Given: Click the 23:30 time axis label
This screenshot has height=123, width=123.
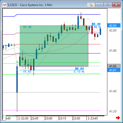Looking at the screenshot, I should (x=77, y=118).
